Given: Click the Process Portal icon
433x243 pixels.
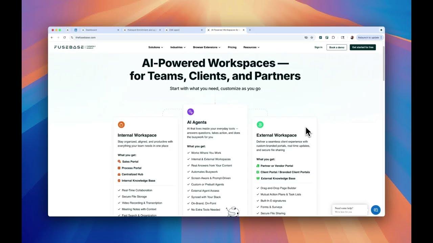Looking at the screenshot, I should click(x=119, y=168).
